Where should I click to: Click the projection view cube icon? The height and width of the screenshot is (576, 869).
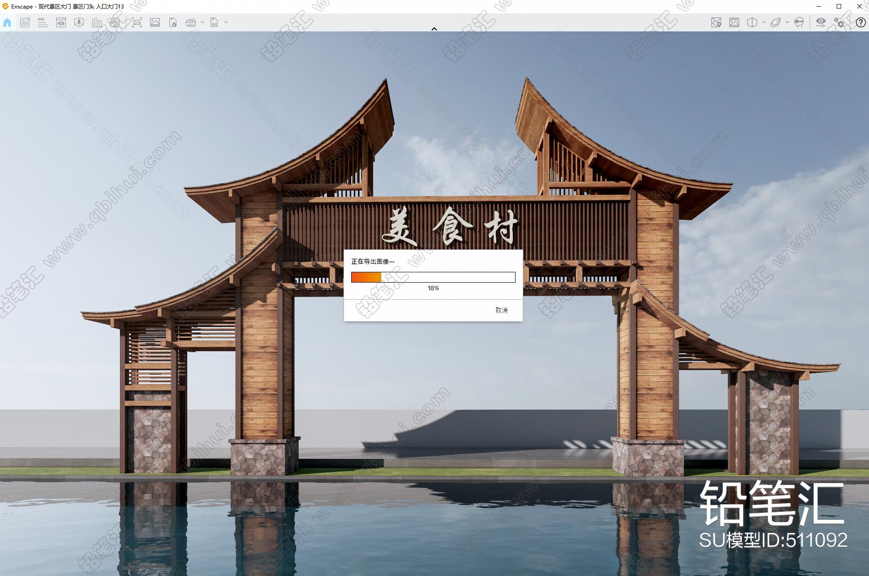752,22
